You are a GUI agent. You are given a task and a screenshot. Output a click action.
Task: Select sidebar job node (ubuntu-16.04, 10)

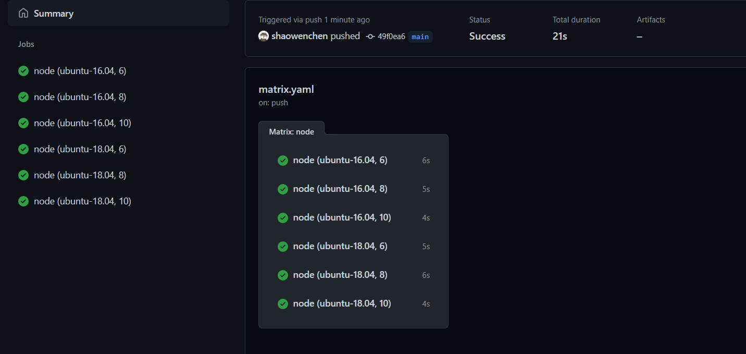(x=82, y=123)
